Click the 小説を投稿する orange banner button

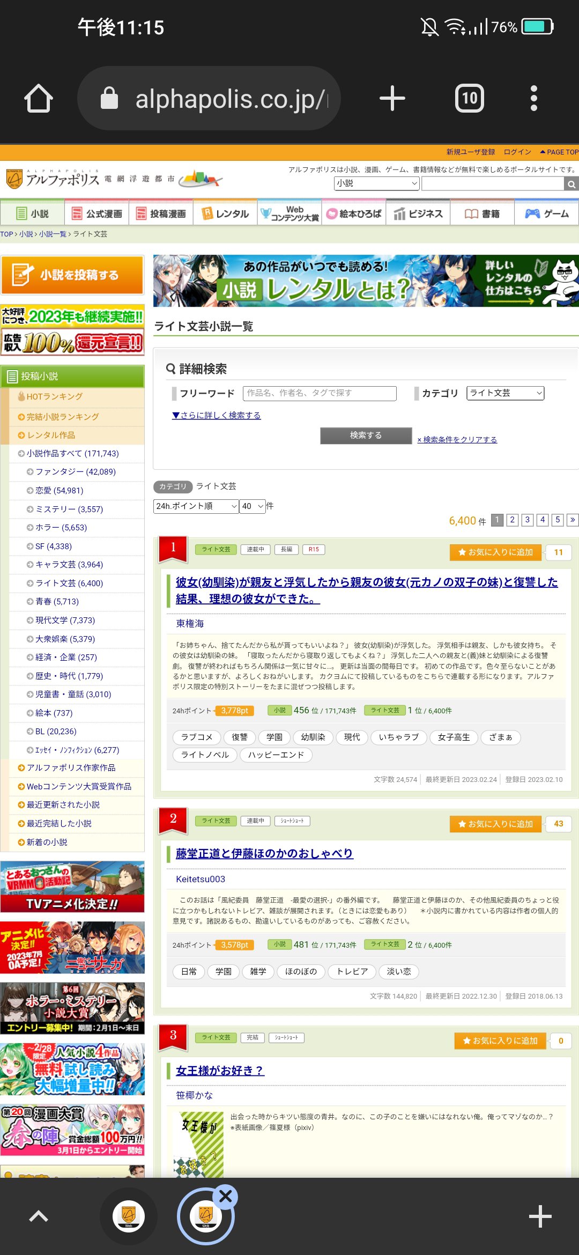(x=72, y=275)
